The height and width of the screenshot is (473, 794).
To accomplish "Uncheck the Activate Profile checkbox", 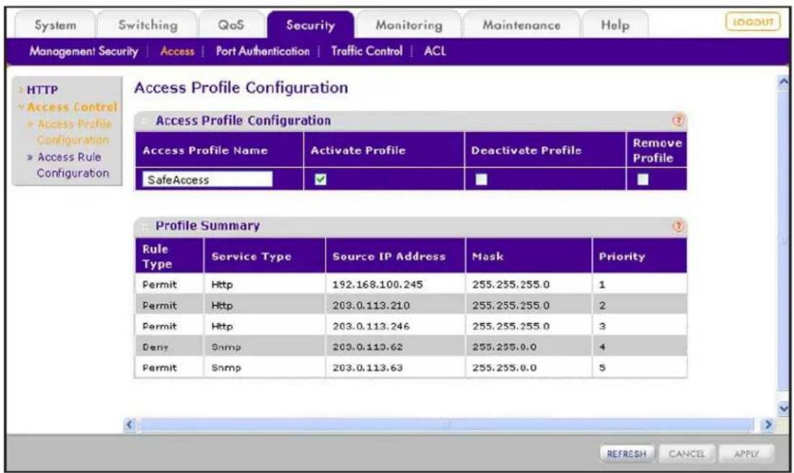I will pos(320,179).
